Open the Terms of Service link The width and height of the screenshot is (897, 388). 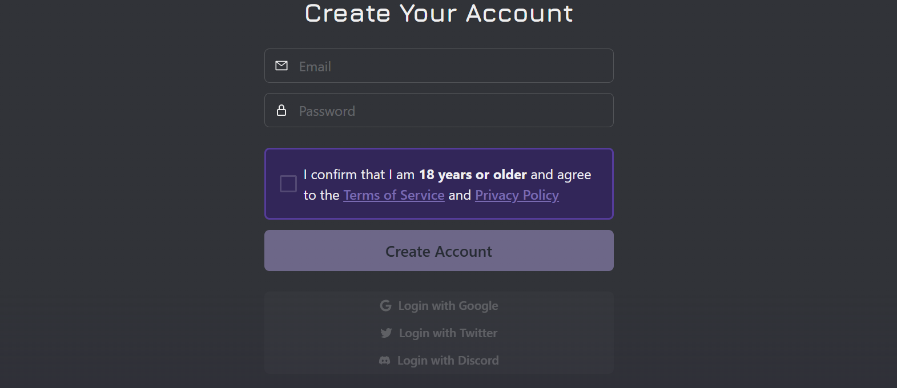click(x=394, y=195)
